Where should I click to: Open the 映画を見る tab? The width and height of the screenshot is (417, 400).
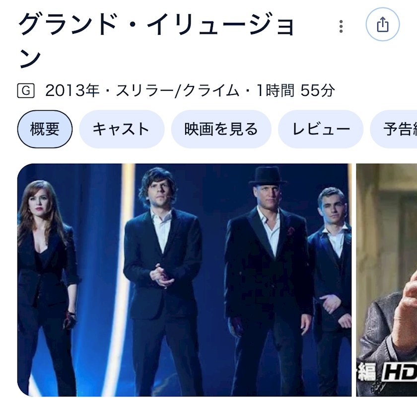tap(221, 129)
